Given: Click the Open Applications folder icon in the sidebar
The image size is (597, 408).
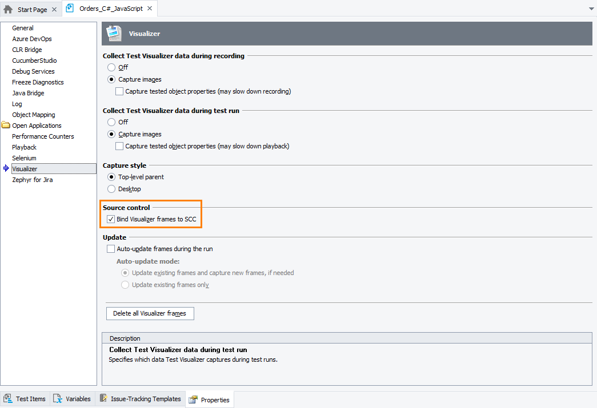Looking at the screenshot, I should (x=7, y=125).
